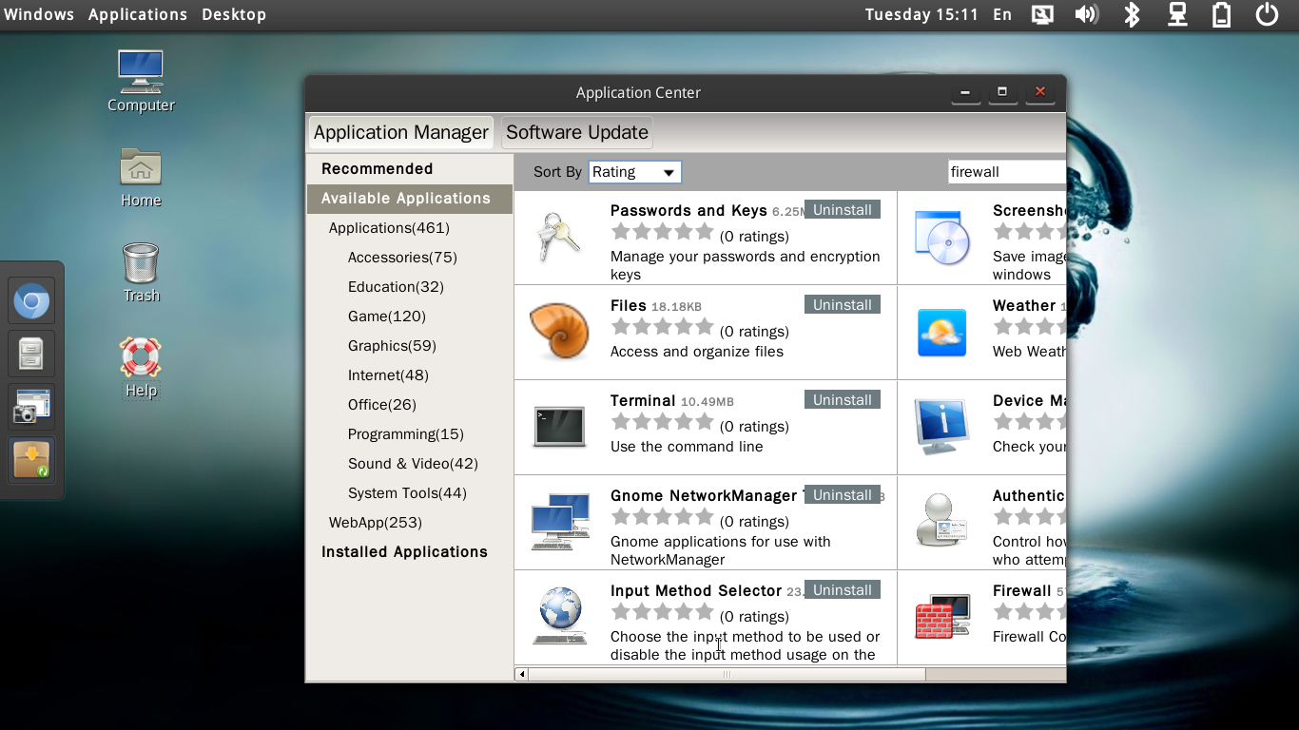
Task: Uninstall the Terminal application
Action: [x=842, y=399]
